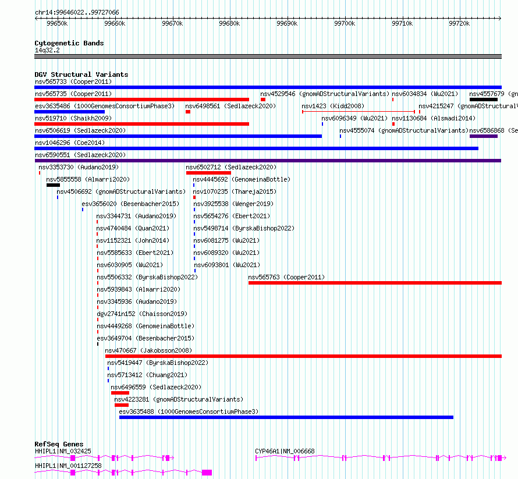
Task: Click dgv2741n152 (Chaisson2019) label
Action: tap(142, 314)
